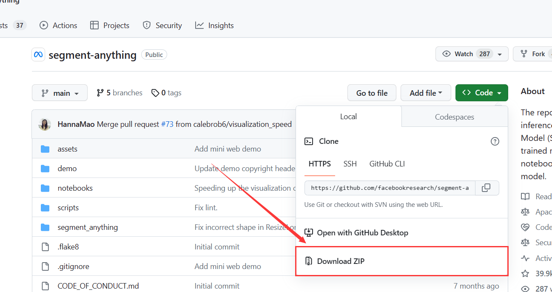Viewport: 552px width, 292px height.
Task: Open the scripts folder
Action: [68, 208]
